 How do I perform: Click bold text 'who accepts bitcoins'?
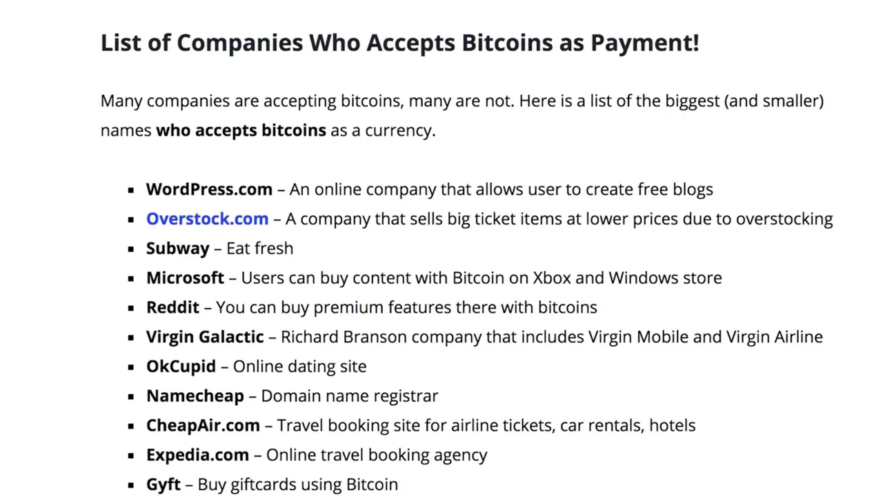coord(241,130)
